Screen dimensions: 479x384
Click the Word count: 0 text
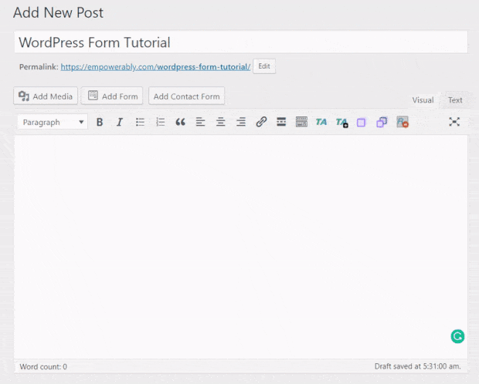43,366
